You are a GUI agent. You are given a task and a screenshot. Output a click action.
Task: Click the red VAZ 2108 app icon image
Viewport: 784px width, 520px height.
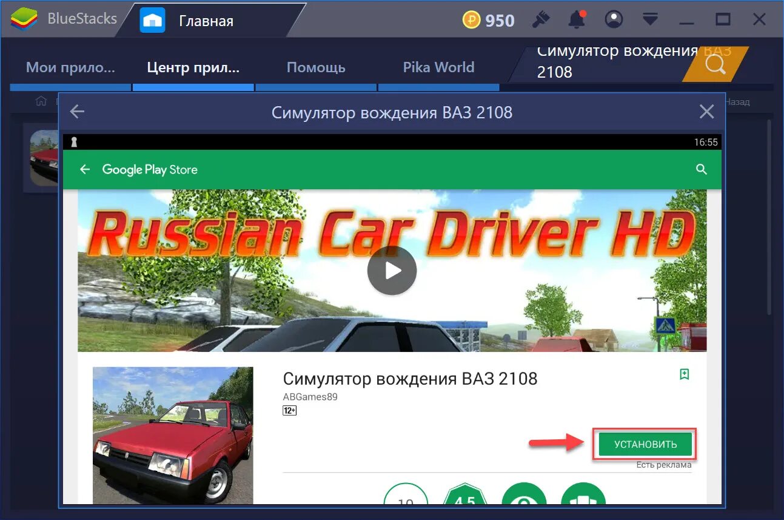click(173, 435)
